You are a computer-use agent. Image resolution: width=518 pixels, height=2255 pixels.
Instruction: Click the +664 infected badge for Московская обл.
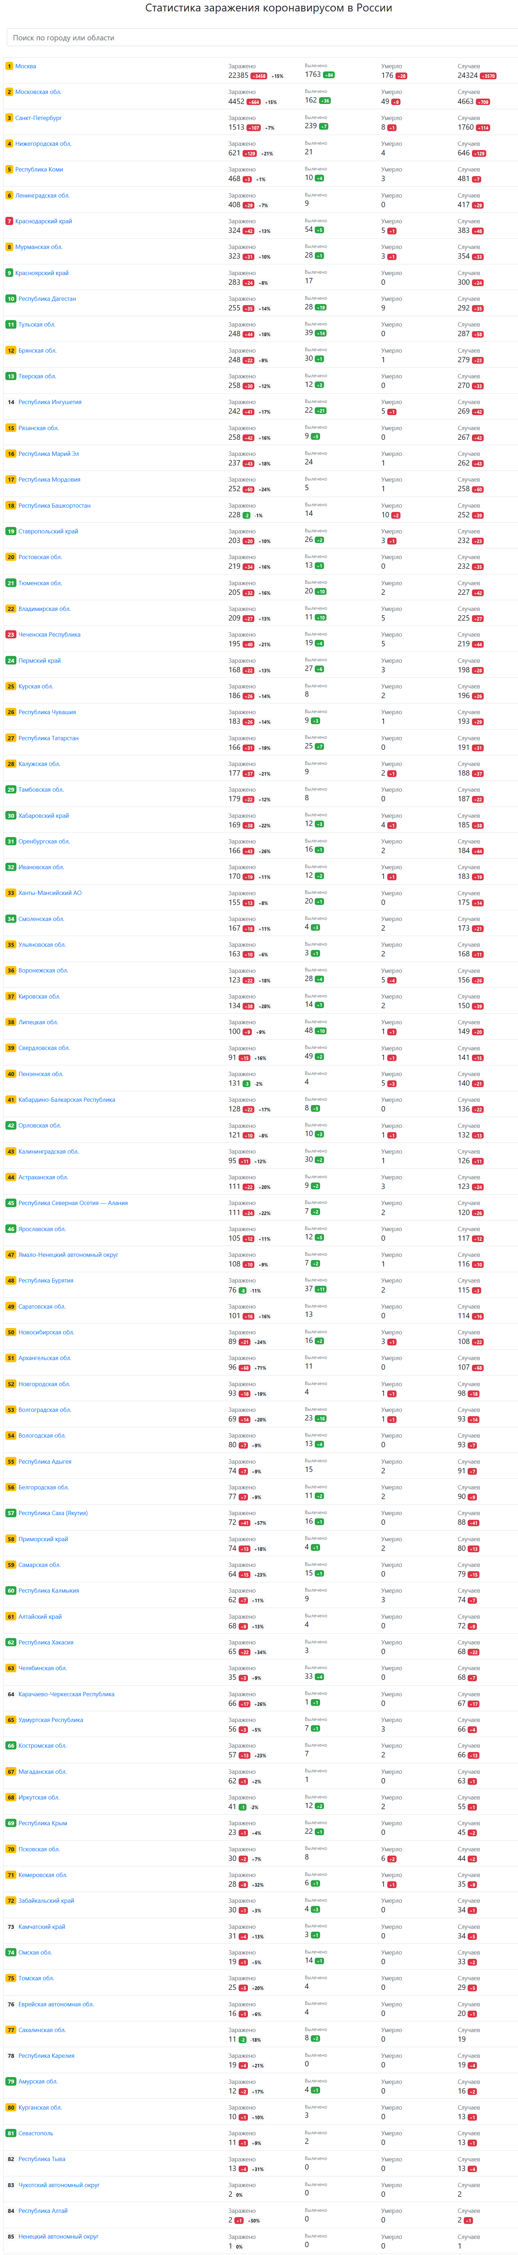254,103
